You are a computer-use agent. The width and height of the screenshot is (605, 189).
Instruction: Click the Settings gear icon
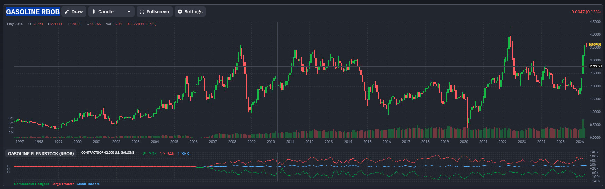coord(180,12)
